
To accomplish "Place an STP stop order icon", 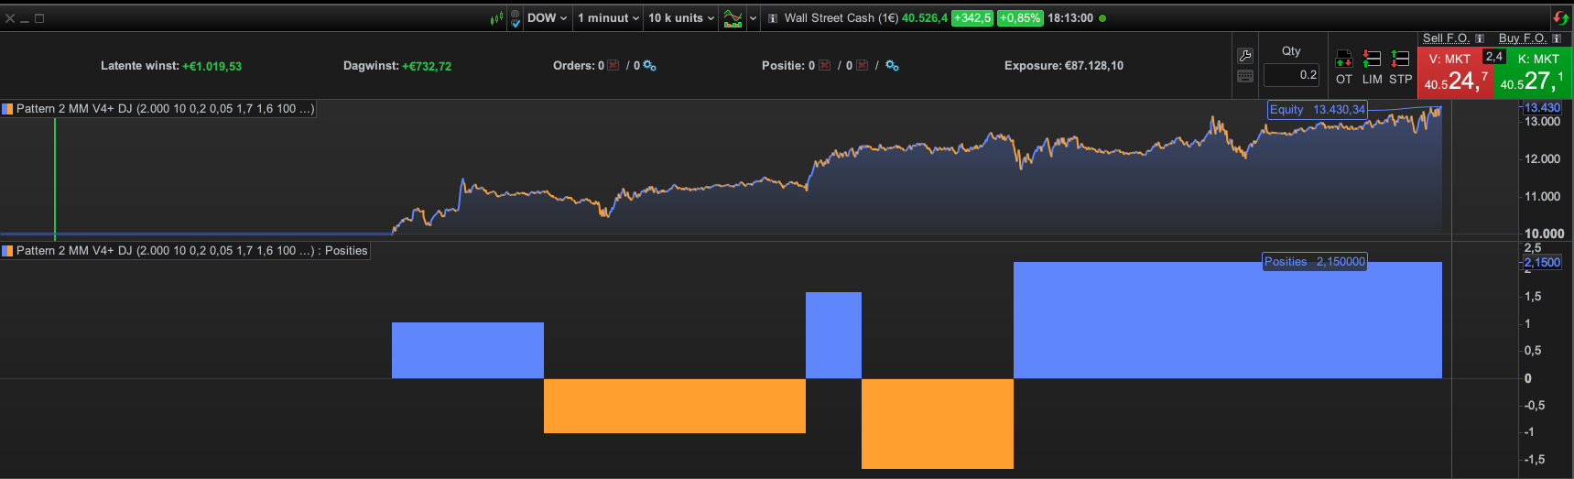I will [1401, 67].
